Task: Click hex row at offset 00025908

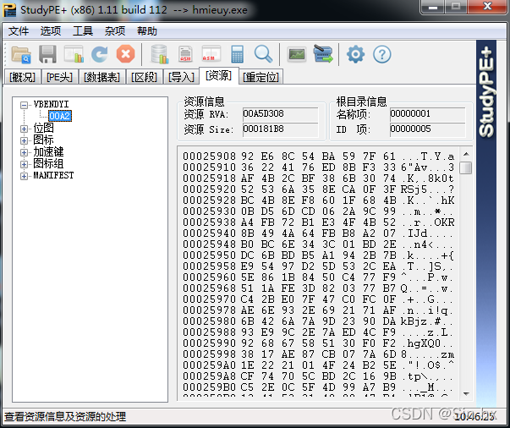Action: click(x=318, y=156)
